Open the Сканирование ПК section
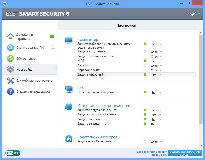Image resolution: width=205 pixels, height=160 pixels. (30, 48)
